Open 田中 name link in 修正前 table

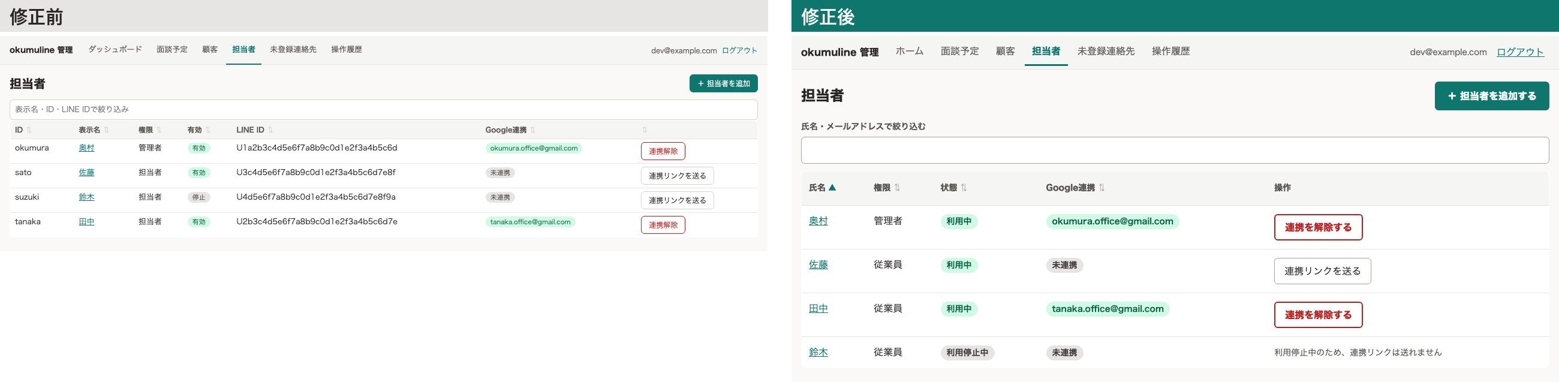(86, 222)
